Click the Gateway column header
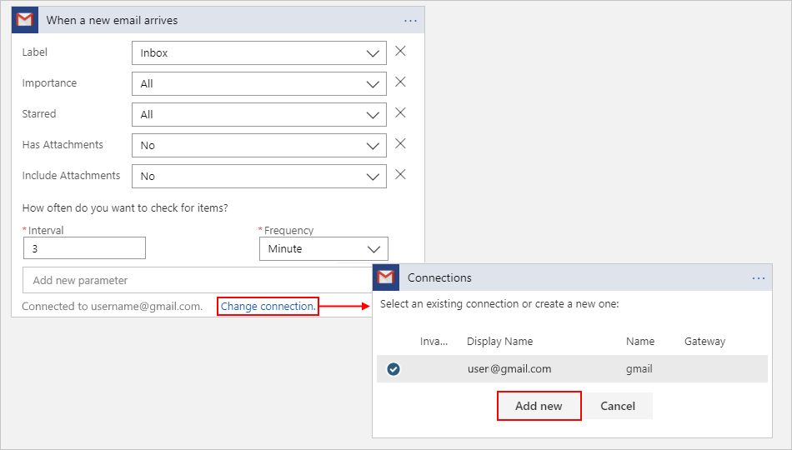The width and height of the screenshot is (792, 450). click(x=704, y=342)
